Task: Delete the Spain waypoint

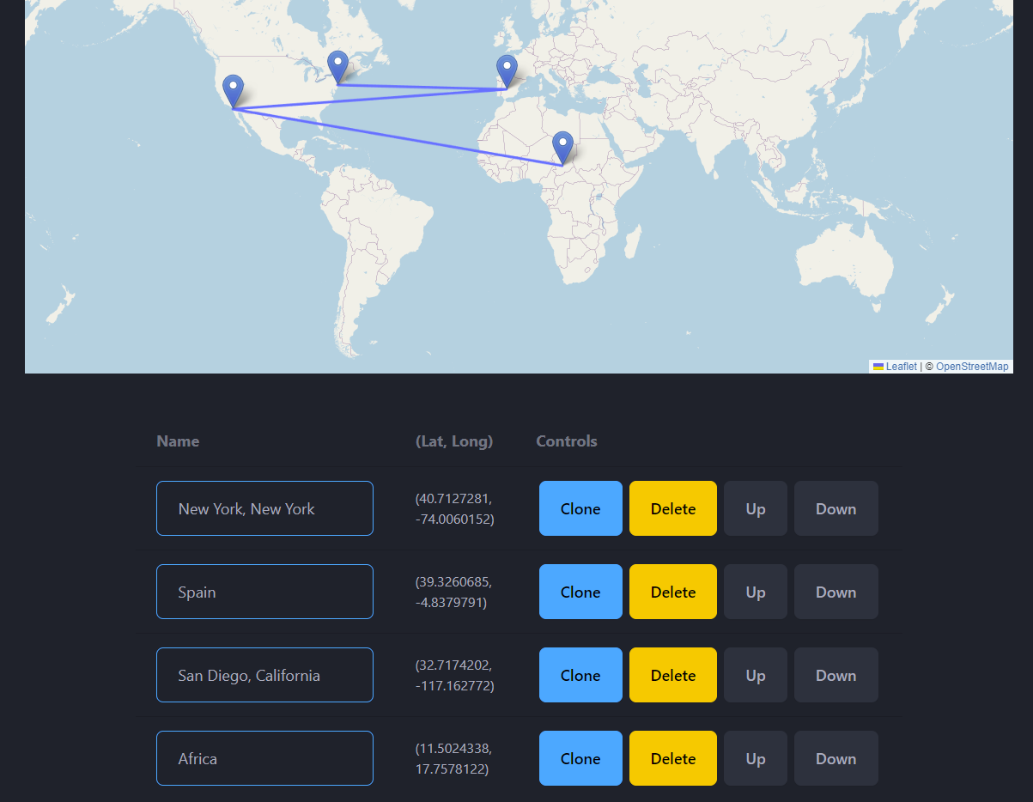Action: (x=672, y=592)
